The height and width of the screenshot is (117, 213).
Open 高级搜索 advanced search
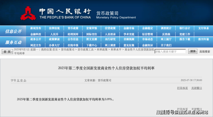[x=205, y=51]
